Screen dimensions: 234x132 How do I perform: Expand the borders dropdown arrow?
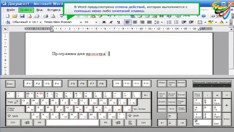click(205, 22)
